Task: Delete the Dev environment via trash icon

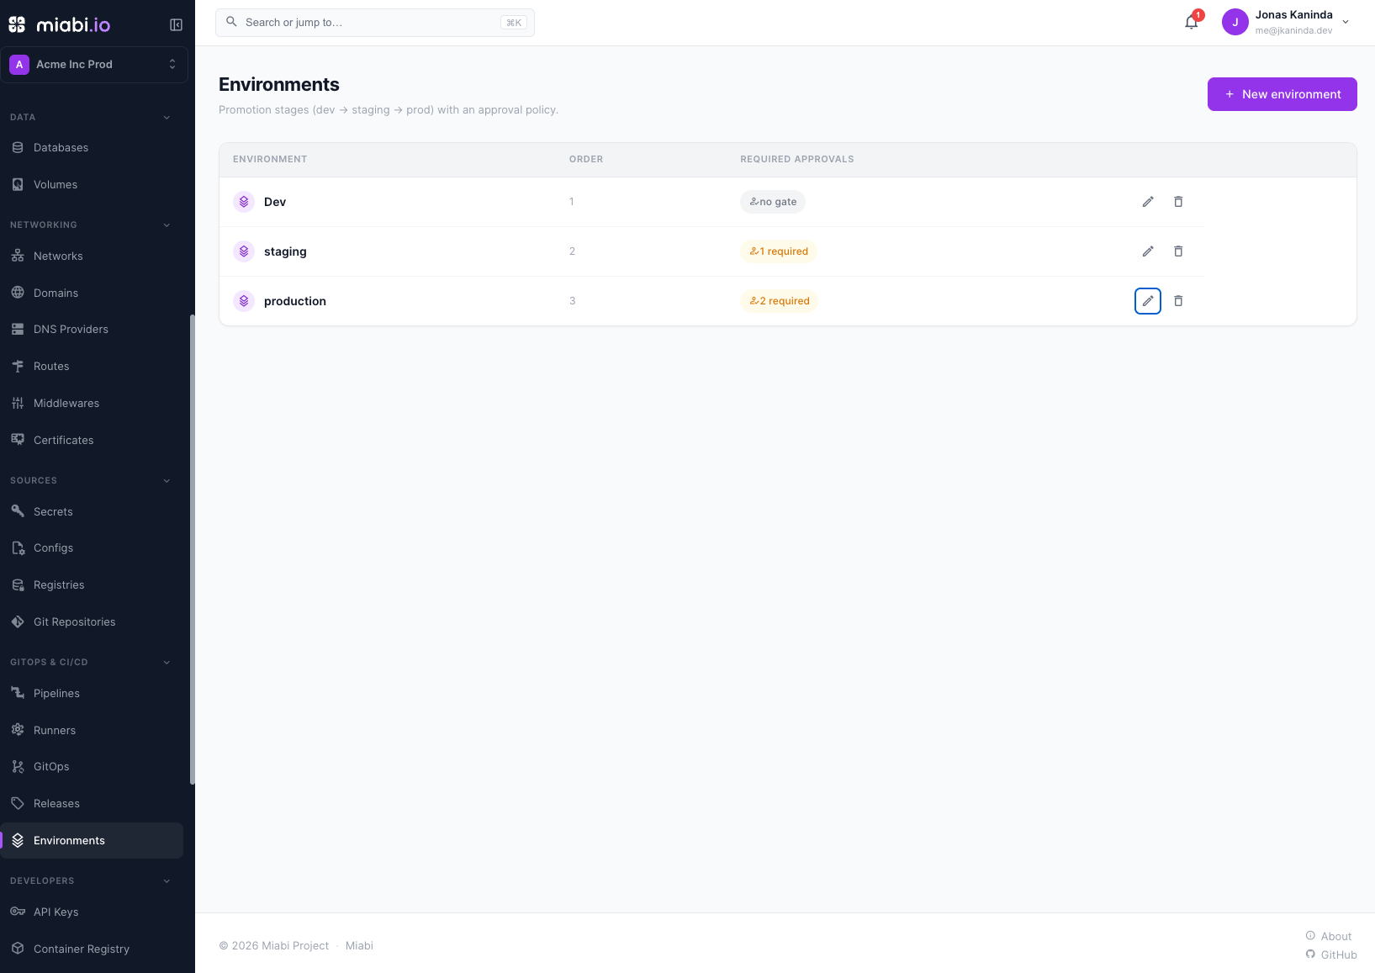Action: (x=1178, y=202)
